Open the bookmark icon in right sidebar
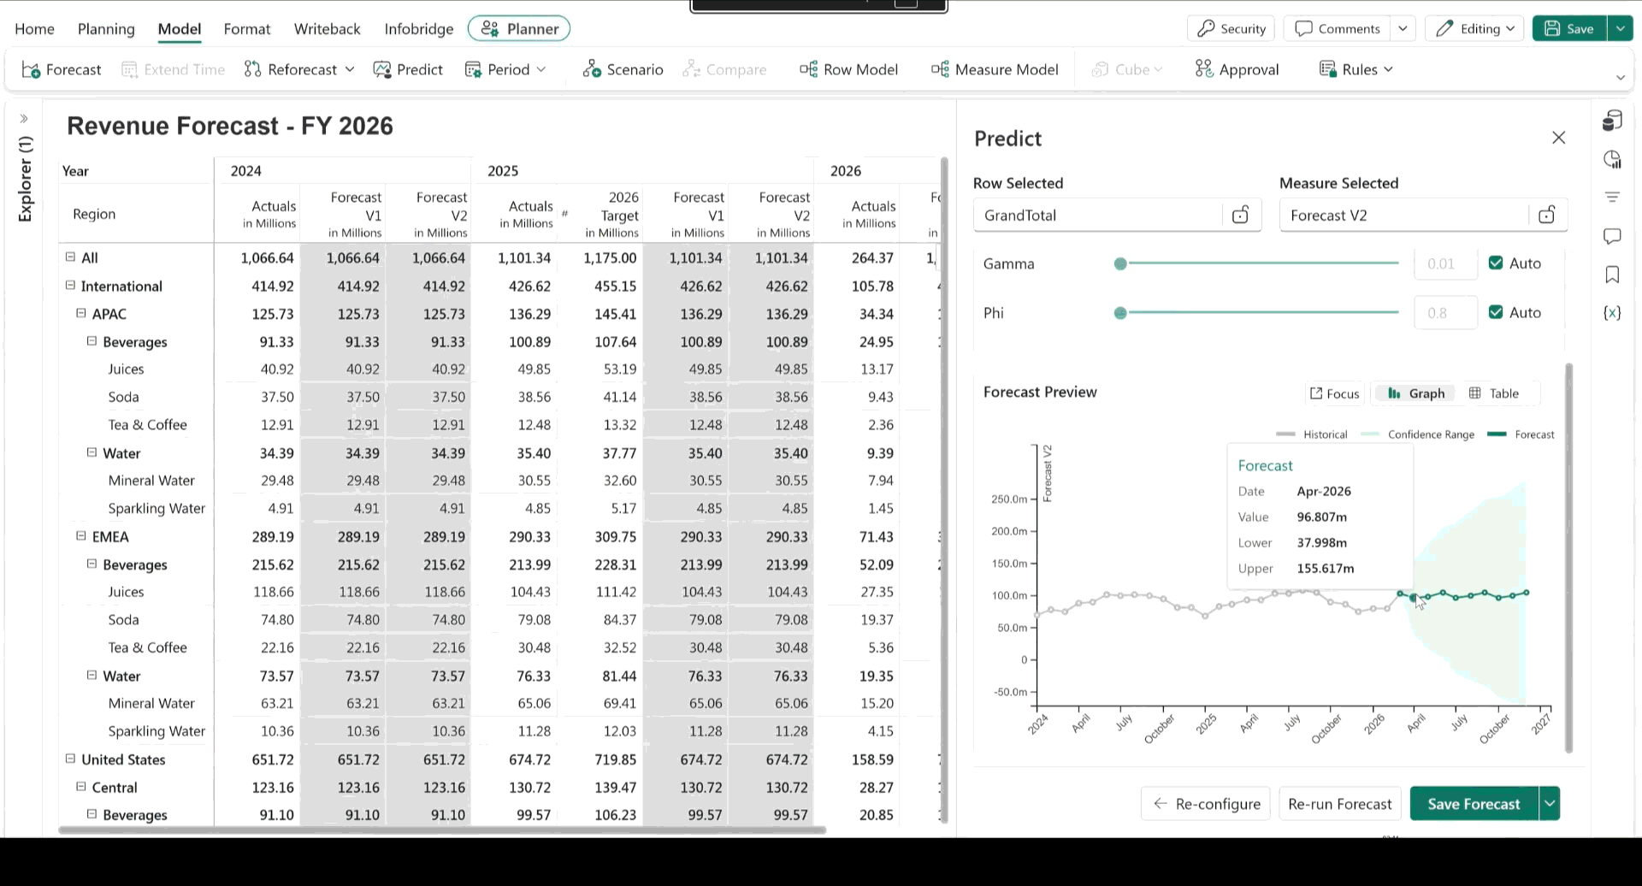This screenshot has width=1642, height=886. tap(1612, 275)
